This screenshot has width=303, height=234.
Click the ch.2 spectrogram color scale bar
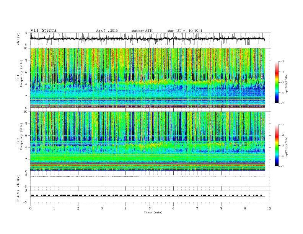(277, 145)
